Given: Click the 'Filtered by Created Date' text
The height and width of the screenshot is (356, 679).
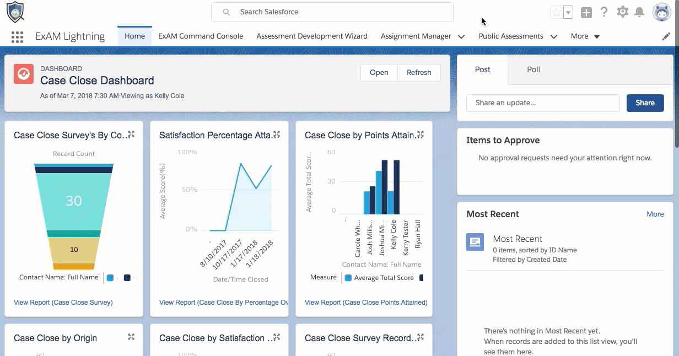Looking at the screenshot, I should [530, 260].
